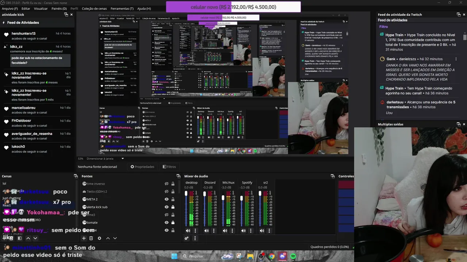Mute the Mic/Aux audio channel

click(x=225, y=231)
